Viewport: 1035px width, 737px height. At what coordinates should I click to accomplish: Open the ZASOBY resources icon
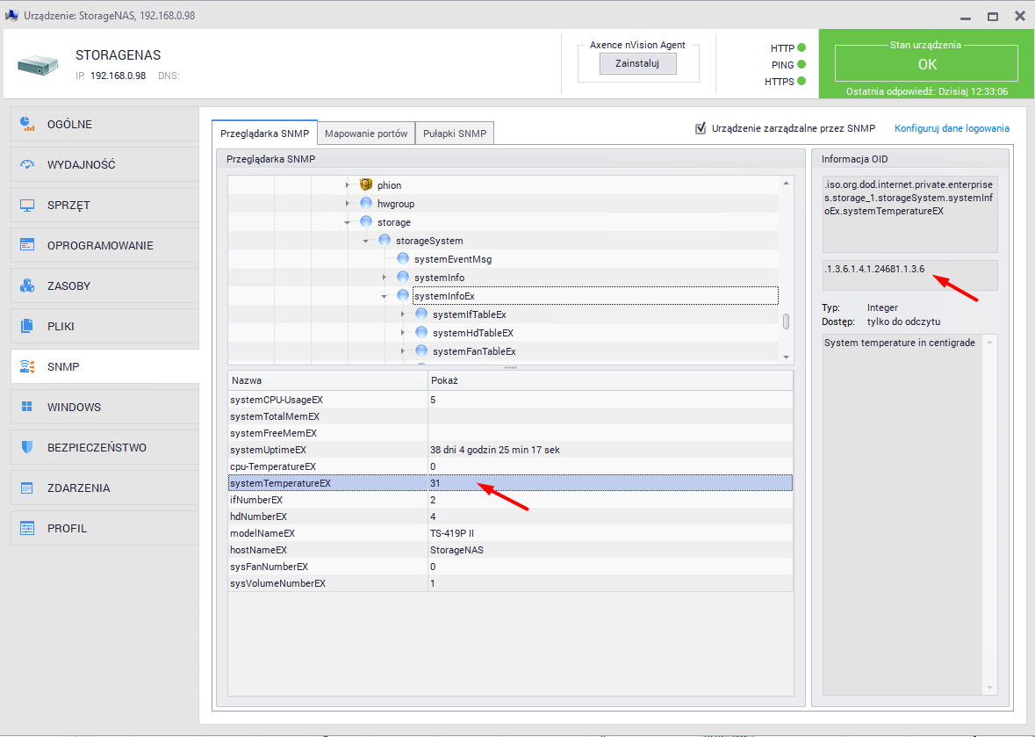(x=27, y=285)
